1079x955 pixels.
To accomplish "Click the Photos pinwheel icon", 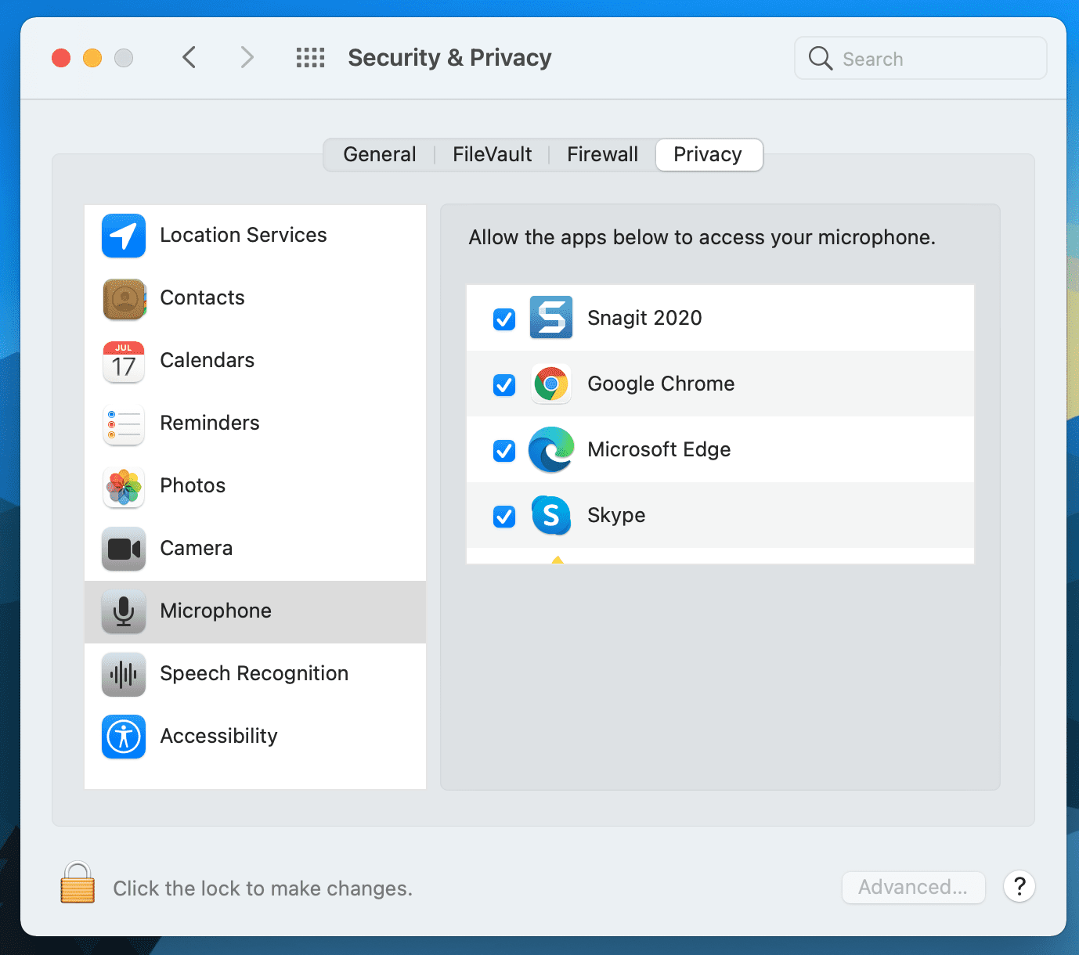I will [124, 486].
